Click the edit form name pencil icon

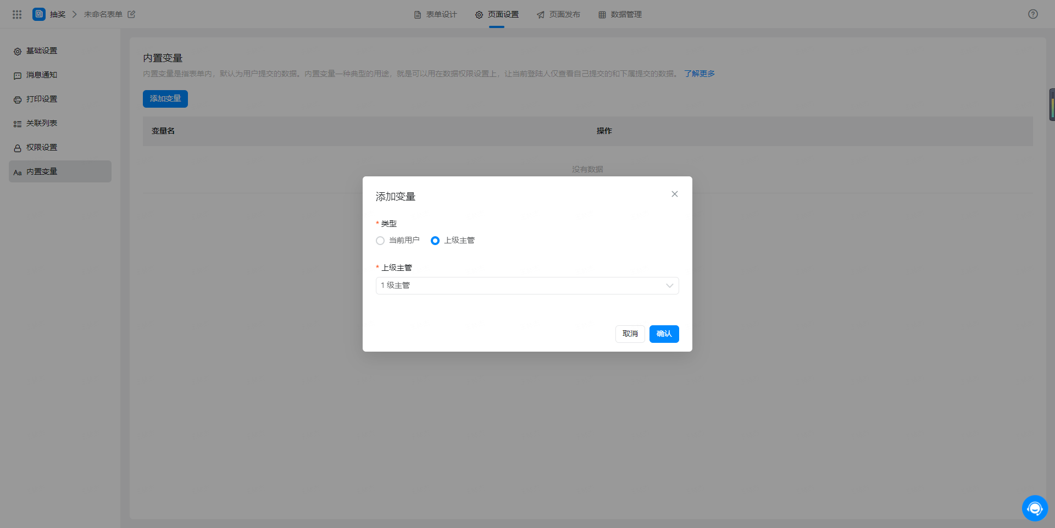click(x=131, y=14)
